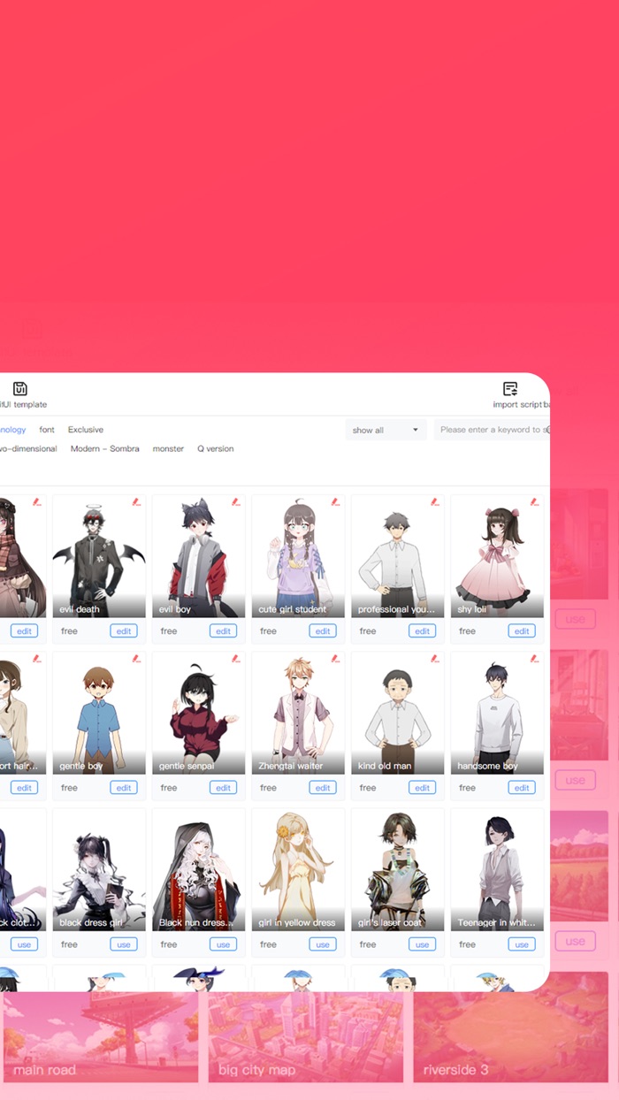
Task: Click the free label under evil death
Action: coord(69,631)
